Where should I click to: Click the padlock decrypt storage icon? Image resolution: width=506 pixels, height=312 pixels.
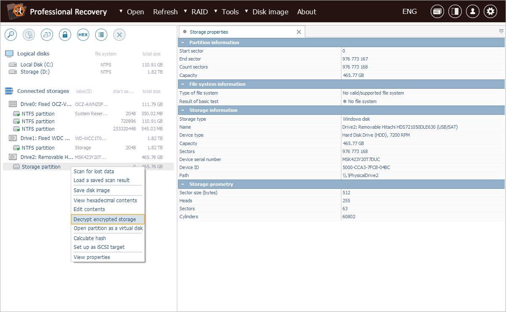point(65,35)
